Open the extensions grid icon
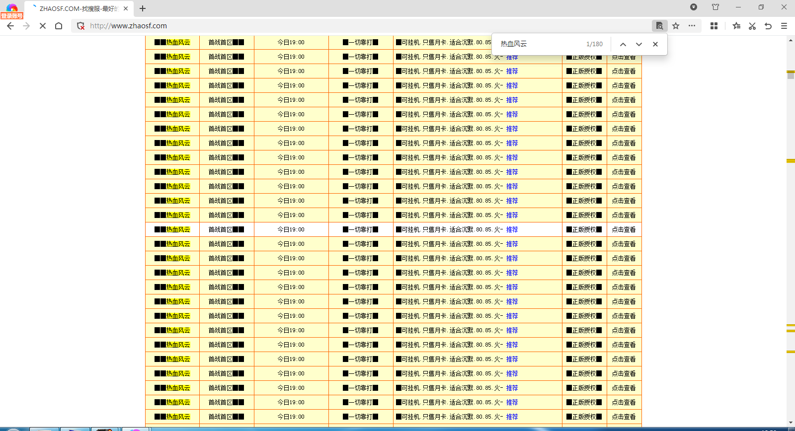The width and height of the screenshot is (795, 431). [714, 26]
